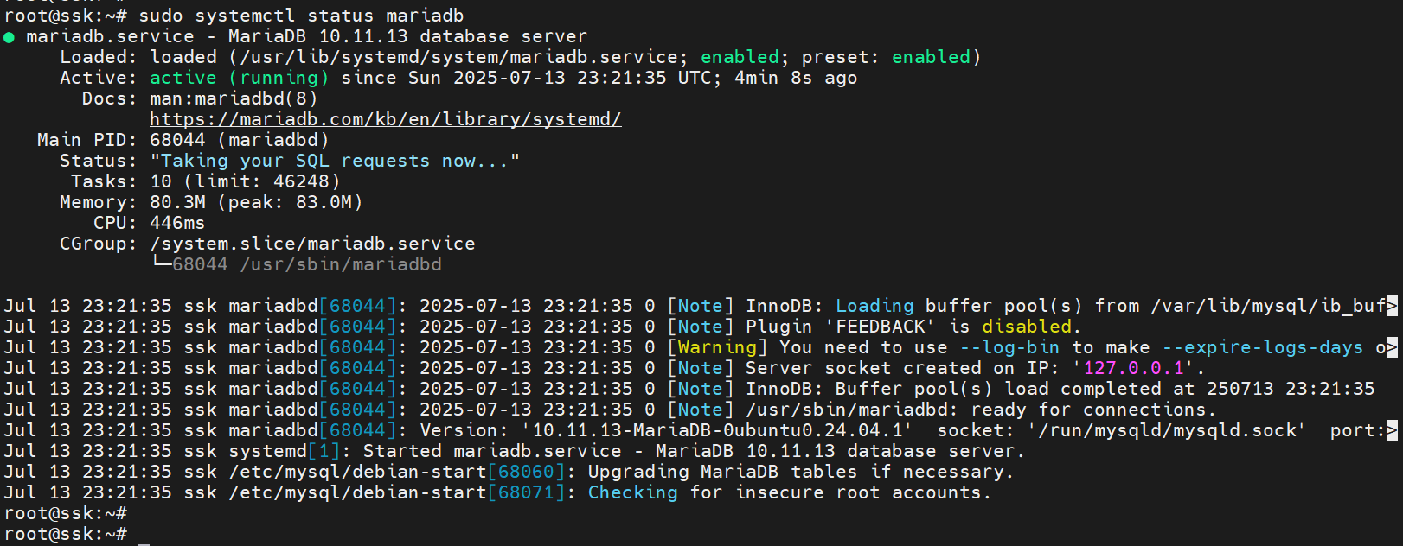Click truncation marker ending the Warning line

point(1392,347)
